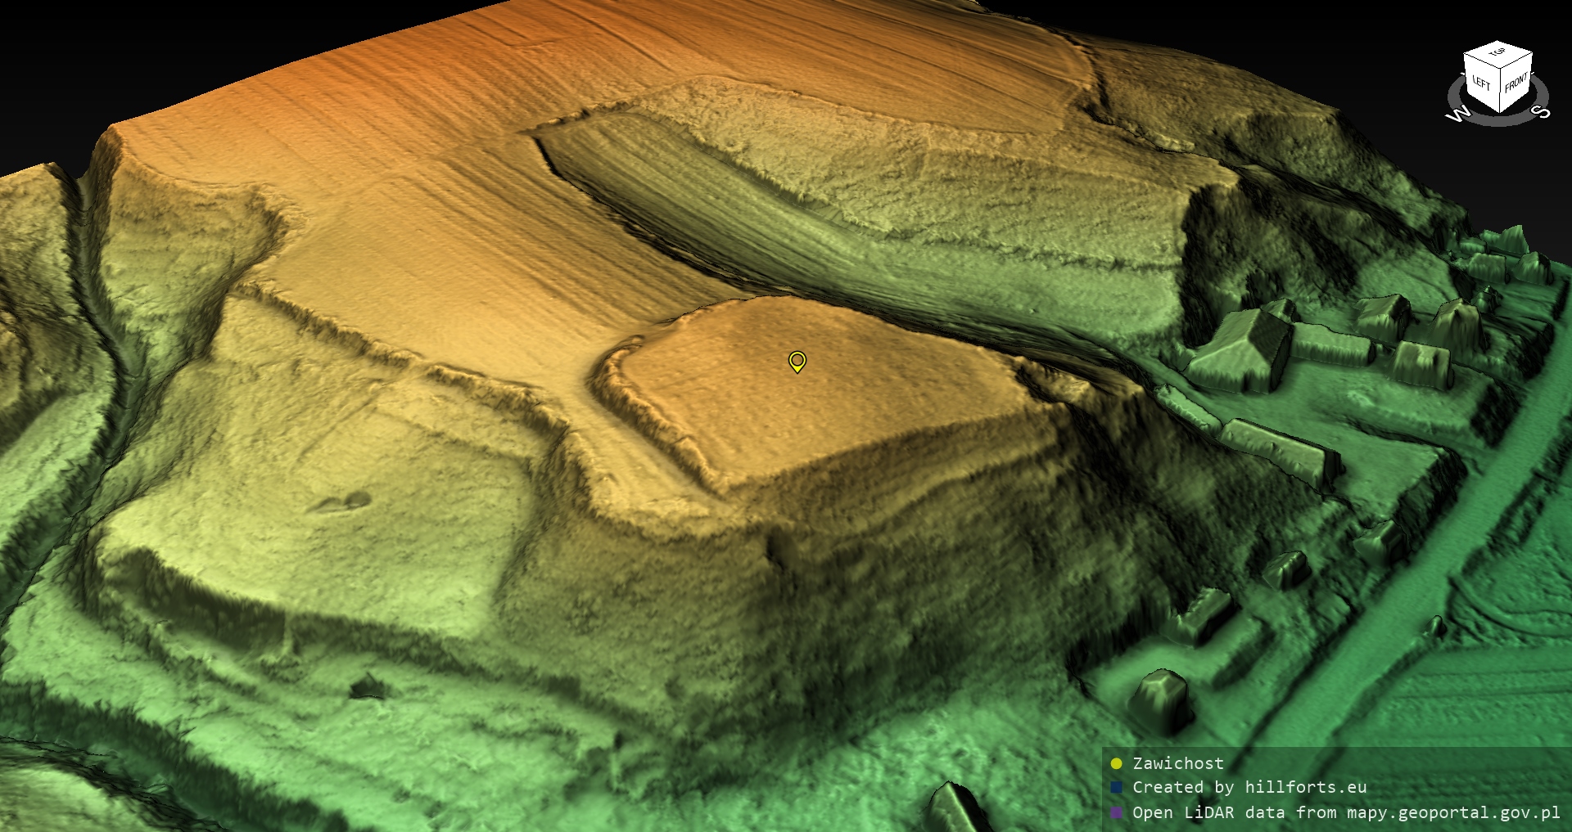Screen dimensions: 1572x832
Task: Click the W compass letter
Action: [x=1457, y=115]
